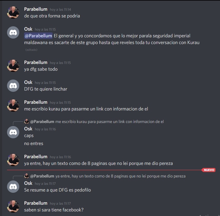Click username Parabellum at 11:16 message
This screenshot has height=216, width=220.
click(x=36, y=157)
